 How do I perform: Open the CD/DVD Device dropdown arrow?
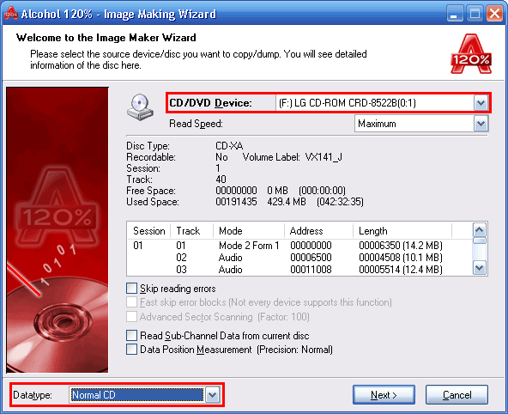[481, 103]
